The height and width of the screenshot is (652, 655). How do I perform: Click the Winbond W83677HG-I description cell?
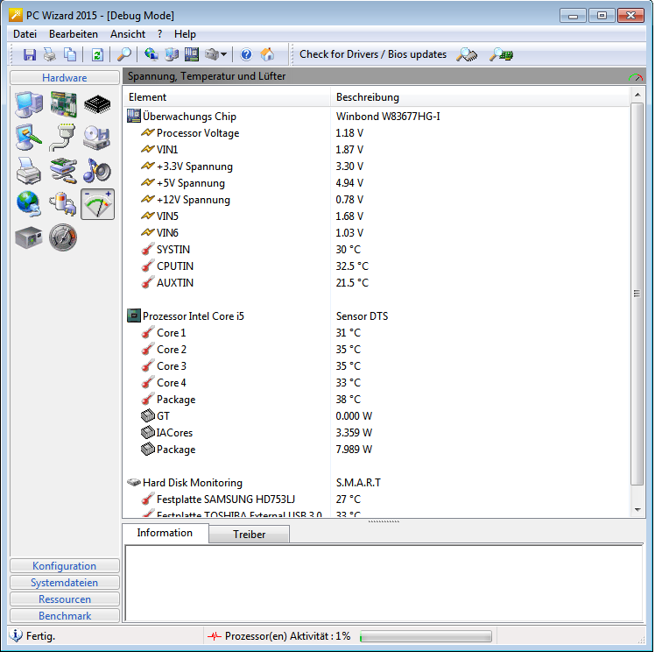(388, 117)
